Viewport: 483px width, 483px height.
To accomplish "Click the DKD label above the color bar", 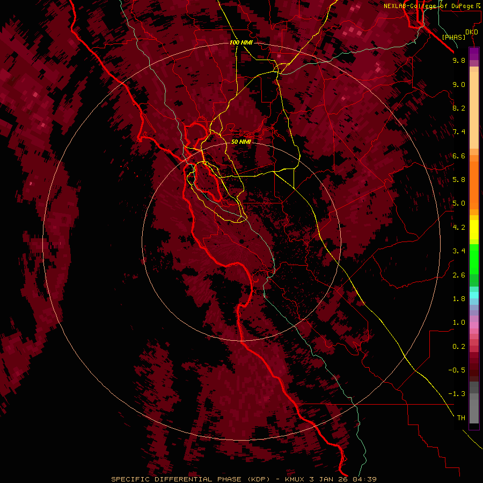I will coord(472,32).
